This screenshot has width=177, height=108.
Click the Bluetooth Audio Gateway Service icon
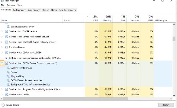[7, 42]
